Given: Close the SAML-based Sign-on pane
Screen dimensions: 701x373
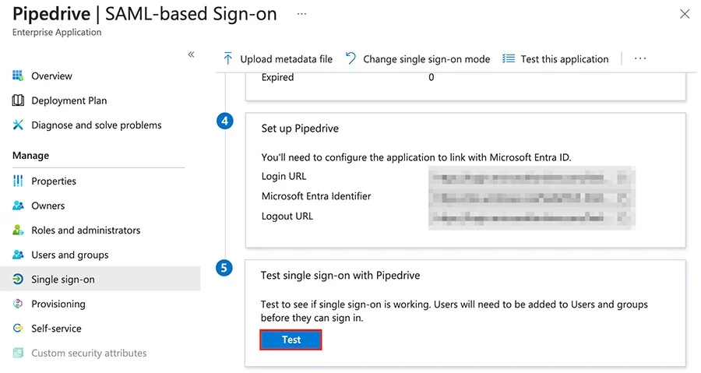Looking at the screenshot, I should coord(685,14).
